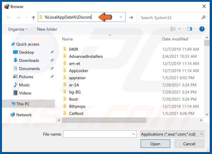Select Quick access in navigation pane

click(28, 44)
